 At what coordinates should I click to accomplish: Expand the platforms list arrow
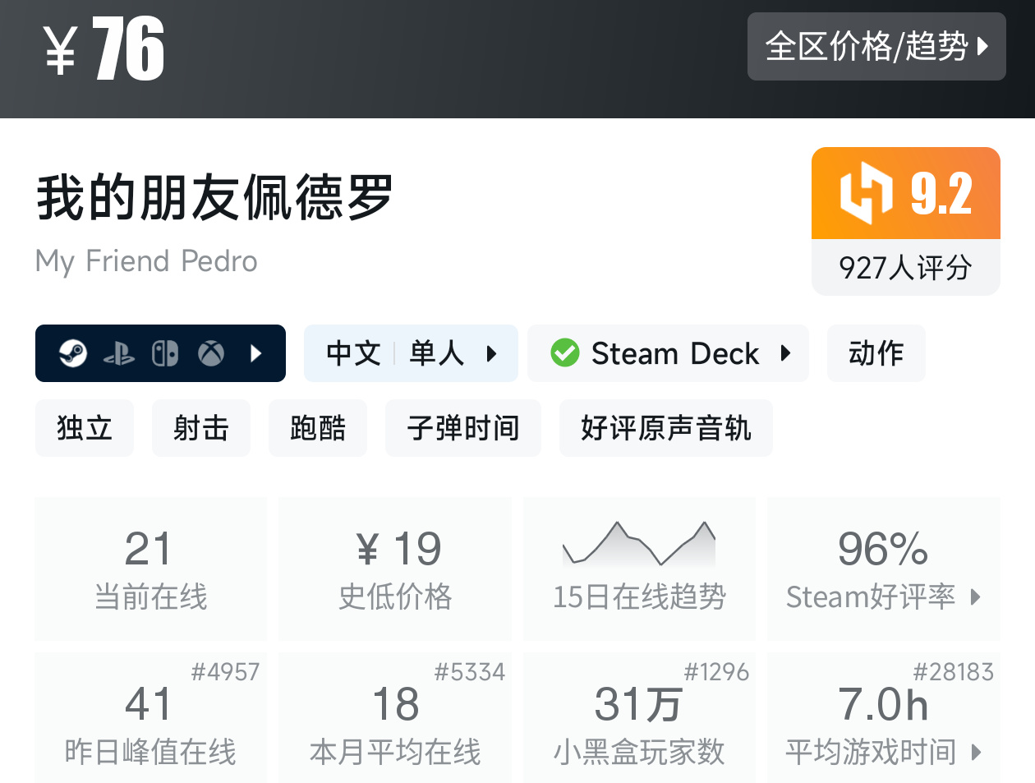(x=255, y=353)
